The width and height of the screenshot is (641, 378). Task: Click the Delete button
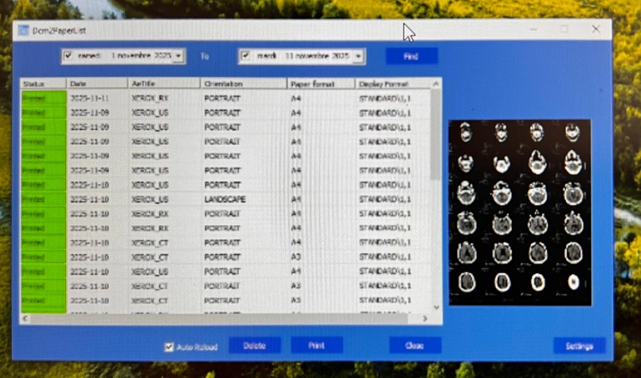click(x=254, y=345)
